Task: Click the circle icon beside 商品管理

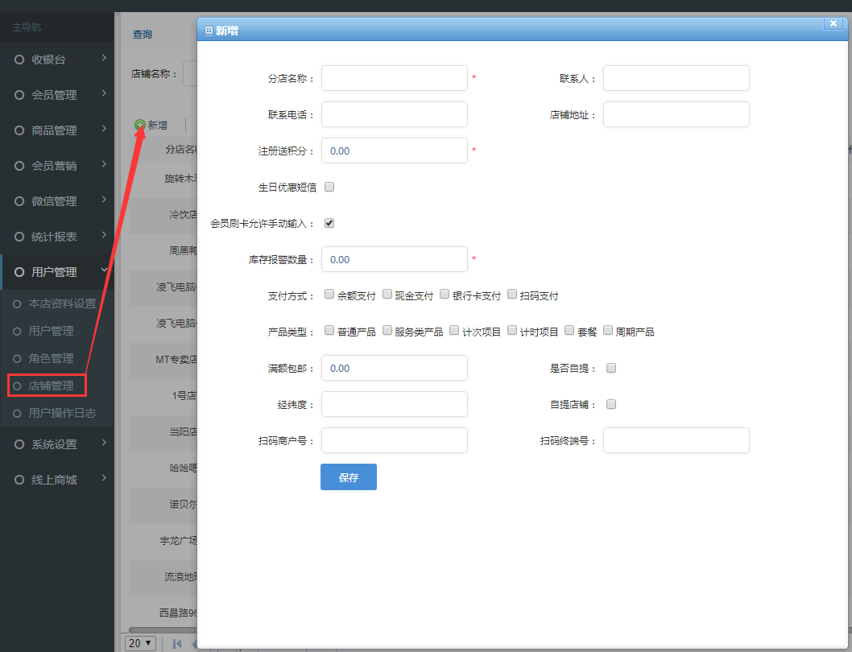Action: [19, 130]
